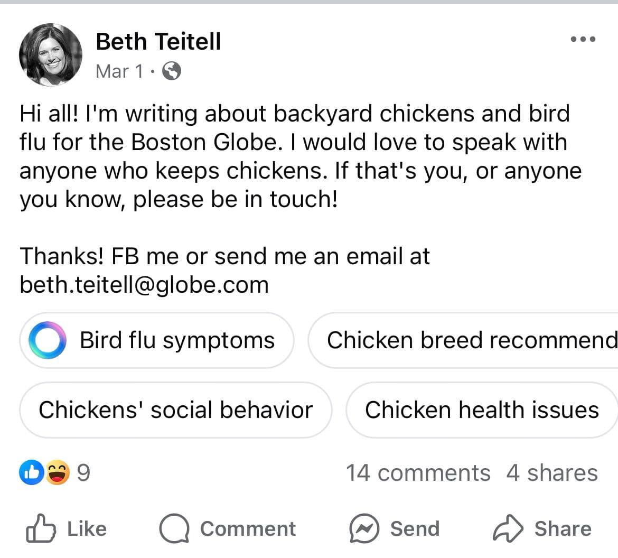Viewport: 618px width, 558px height.
Task: Select the Chicken breed recommendations suggestion
Action: [463, 340]
